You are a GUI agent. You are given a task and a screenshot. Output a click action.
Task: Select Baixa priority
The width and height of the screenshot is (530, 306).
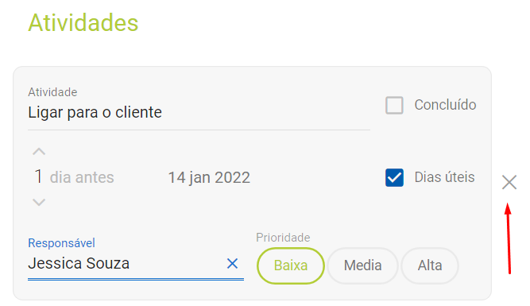[291, 265]
